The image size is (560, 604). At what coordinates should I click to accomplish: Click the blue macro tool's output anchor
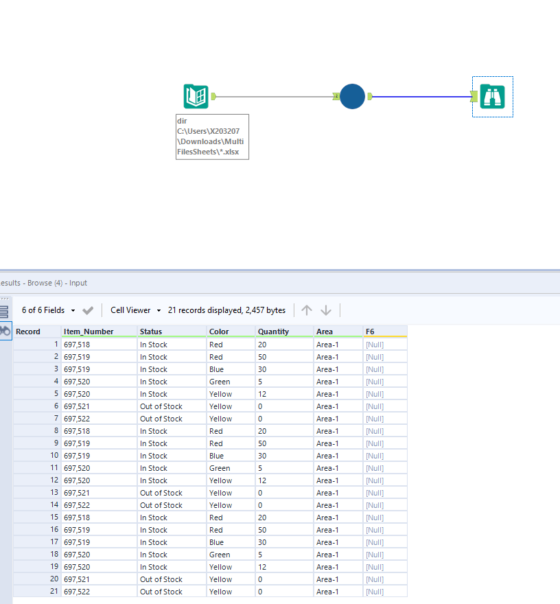[370, 96]
